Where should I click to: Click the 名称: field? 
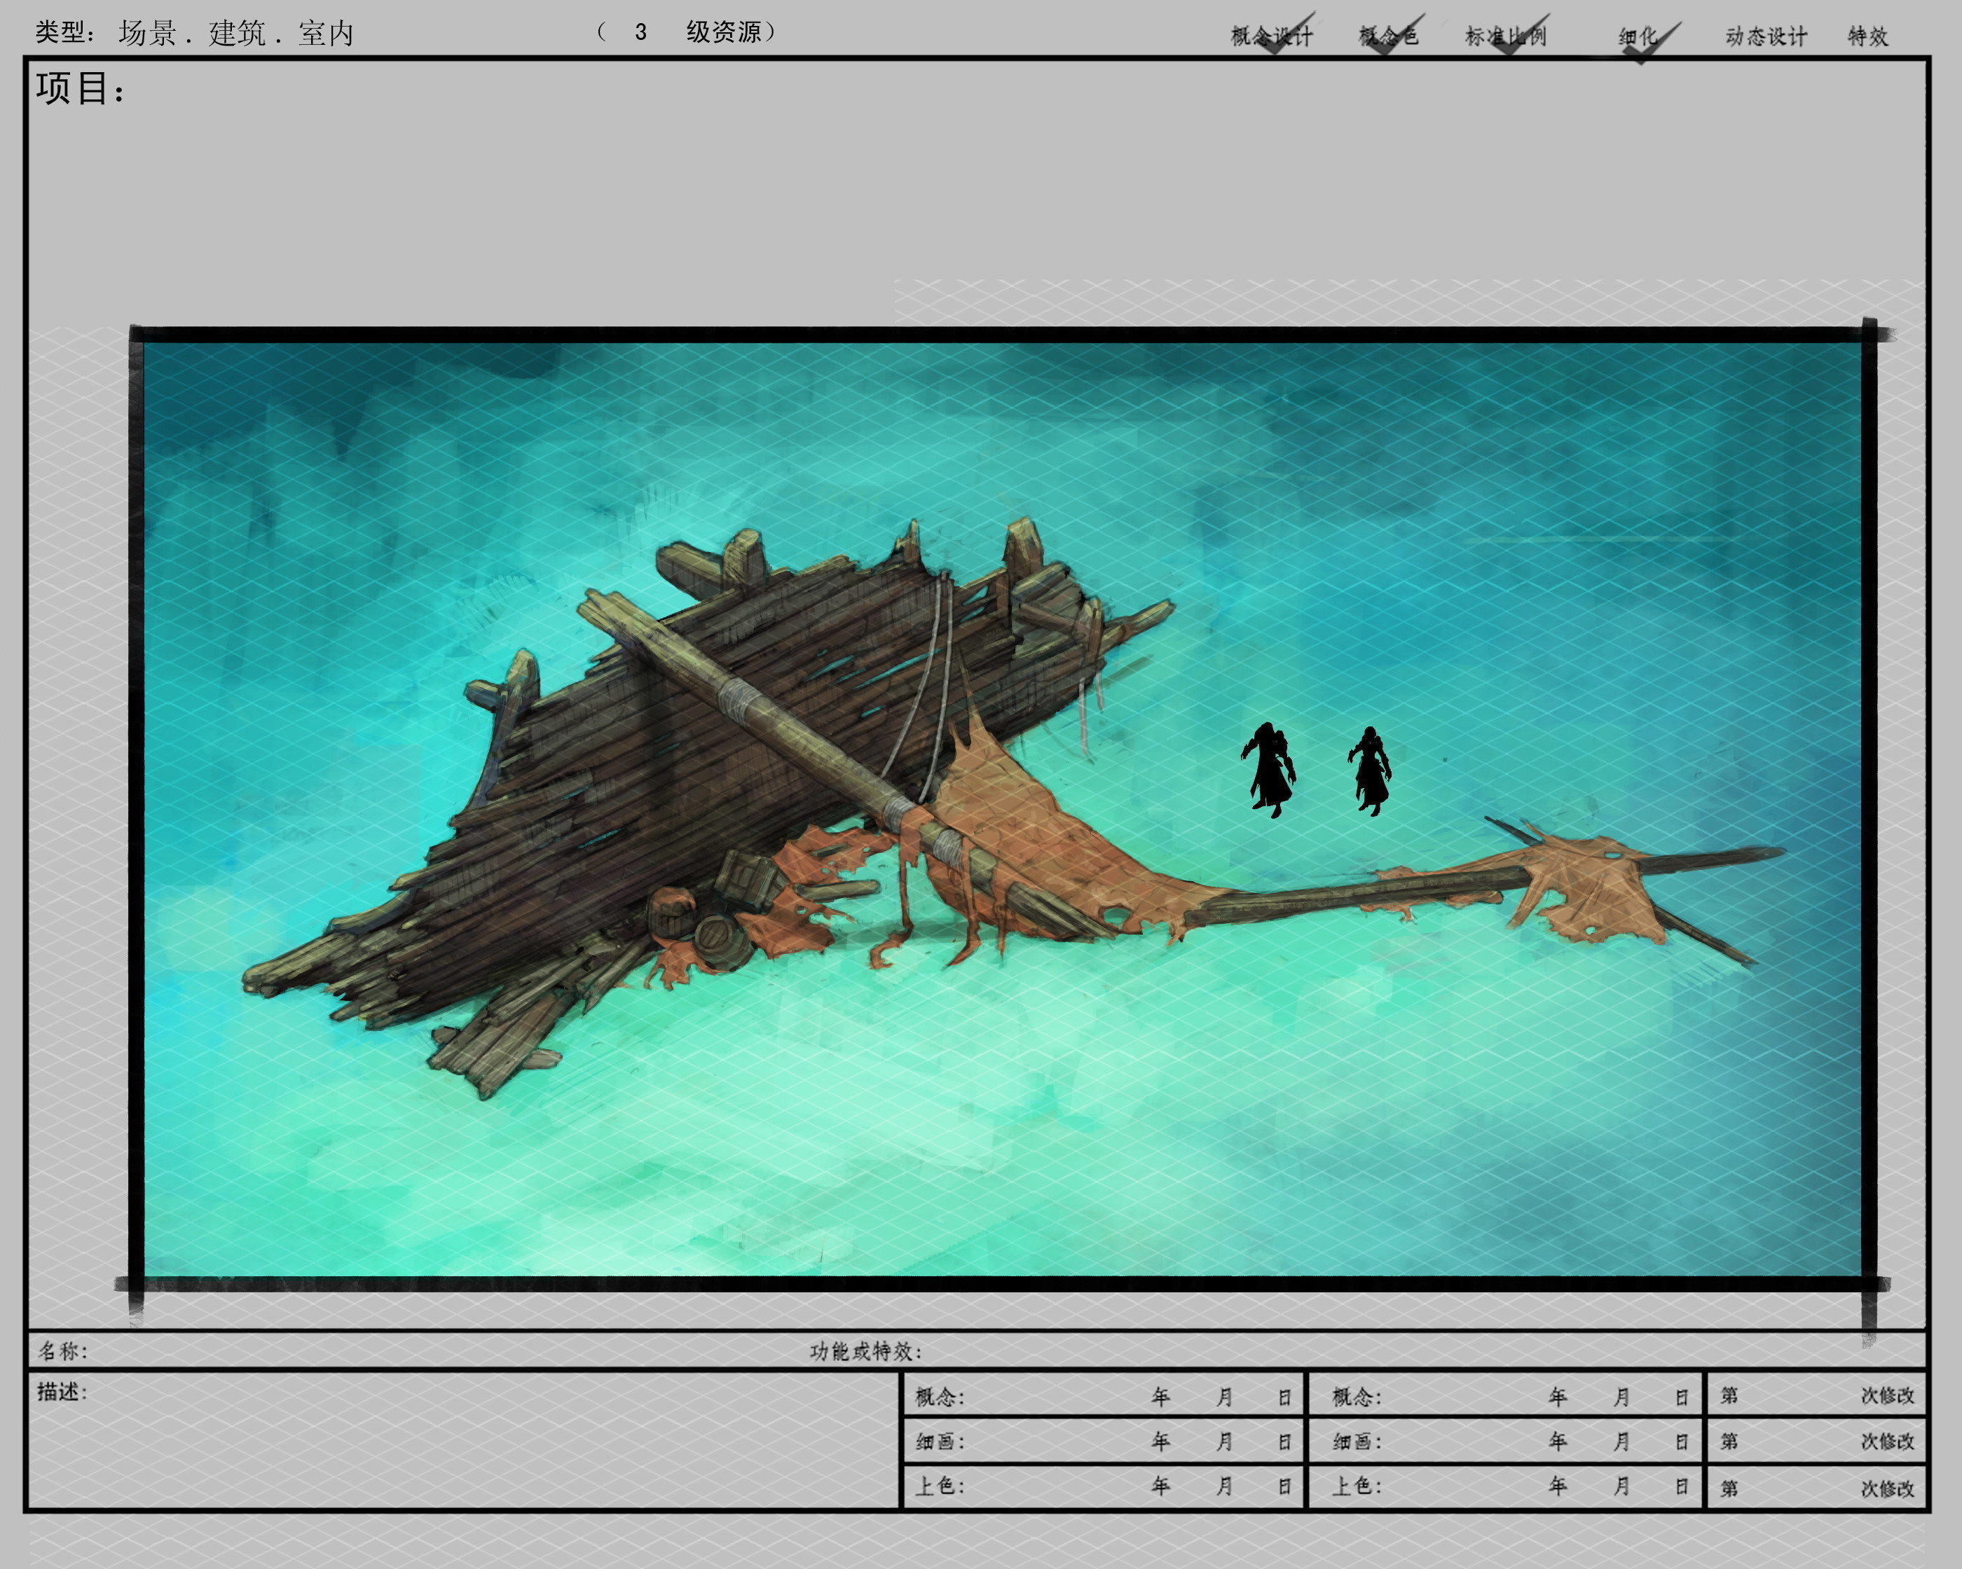pyautogui.click(x=418, y=1350)
